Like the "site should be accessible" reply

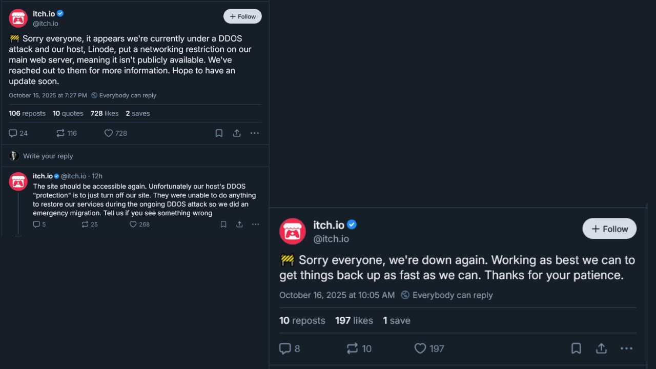pos(133,224)
